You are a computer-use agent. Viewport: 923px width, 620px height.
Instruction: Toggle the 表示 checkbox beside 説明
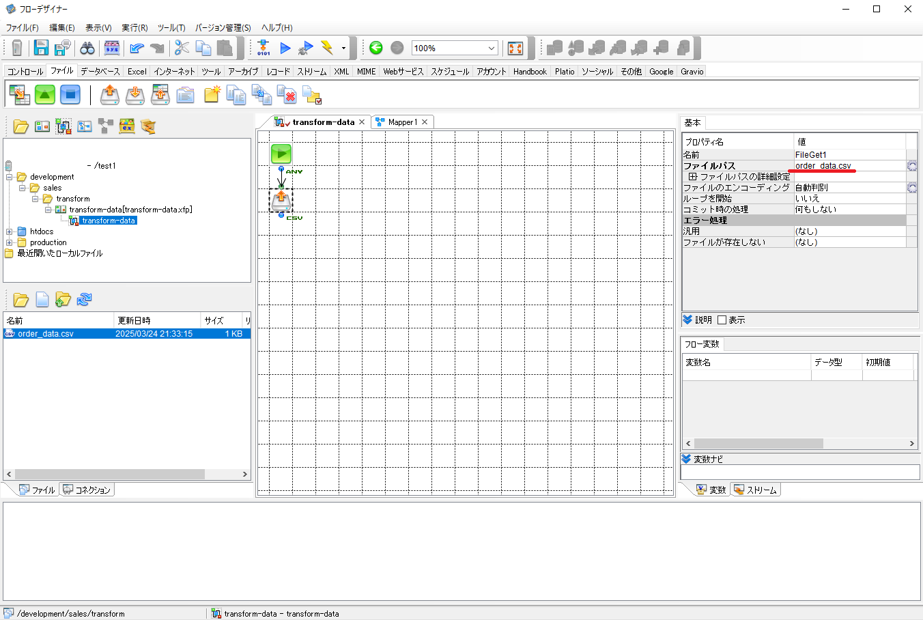pos(722,320)
